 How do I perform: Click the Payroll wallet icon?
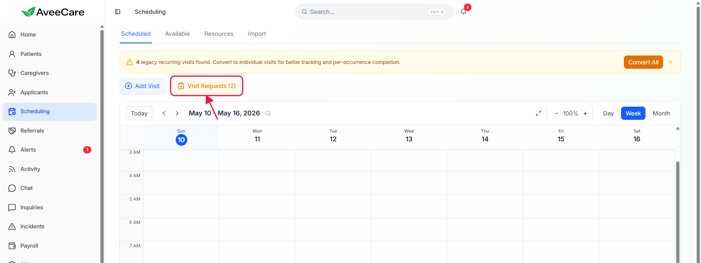click(x=12, y=246)
